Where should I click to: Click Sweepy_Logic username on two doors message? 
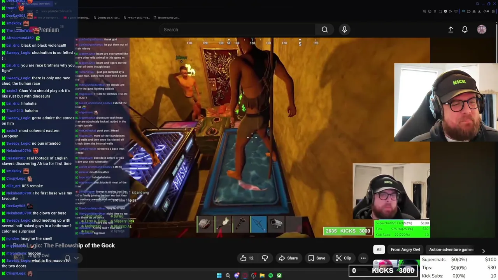pos(18,261)
